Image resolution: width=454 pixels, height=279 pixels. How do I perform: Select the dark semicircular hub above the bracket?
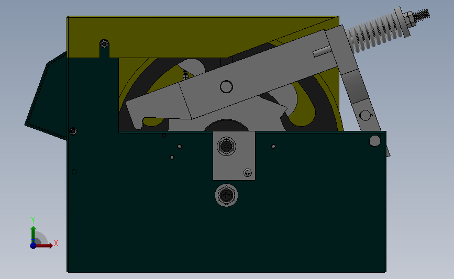(x=226, y=125)
